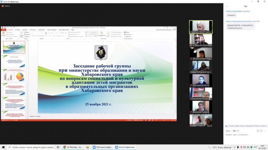Attach a file in Zoom chat
The height and width of the screenshot is (150, 268).
(x=258, y=131)
